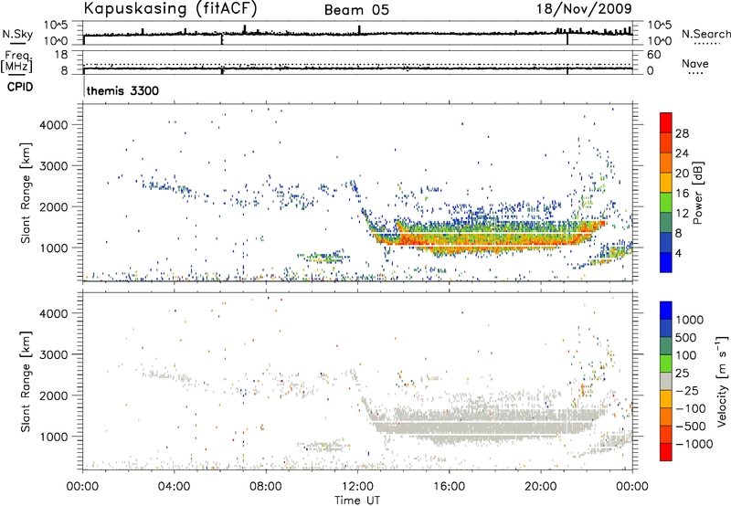Click the 'Velocity [m s⁻¹]' colorbar label
Image resolution: width=731 pixels, height=506 pixels.
(722, 381)
